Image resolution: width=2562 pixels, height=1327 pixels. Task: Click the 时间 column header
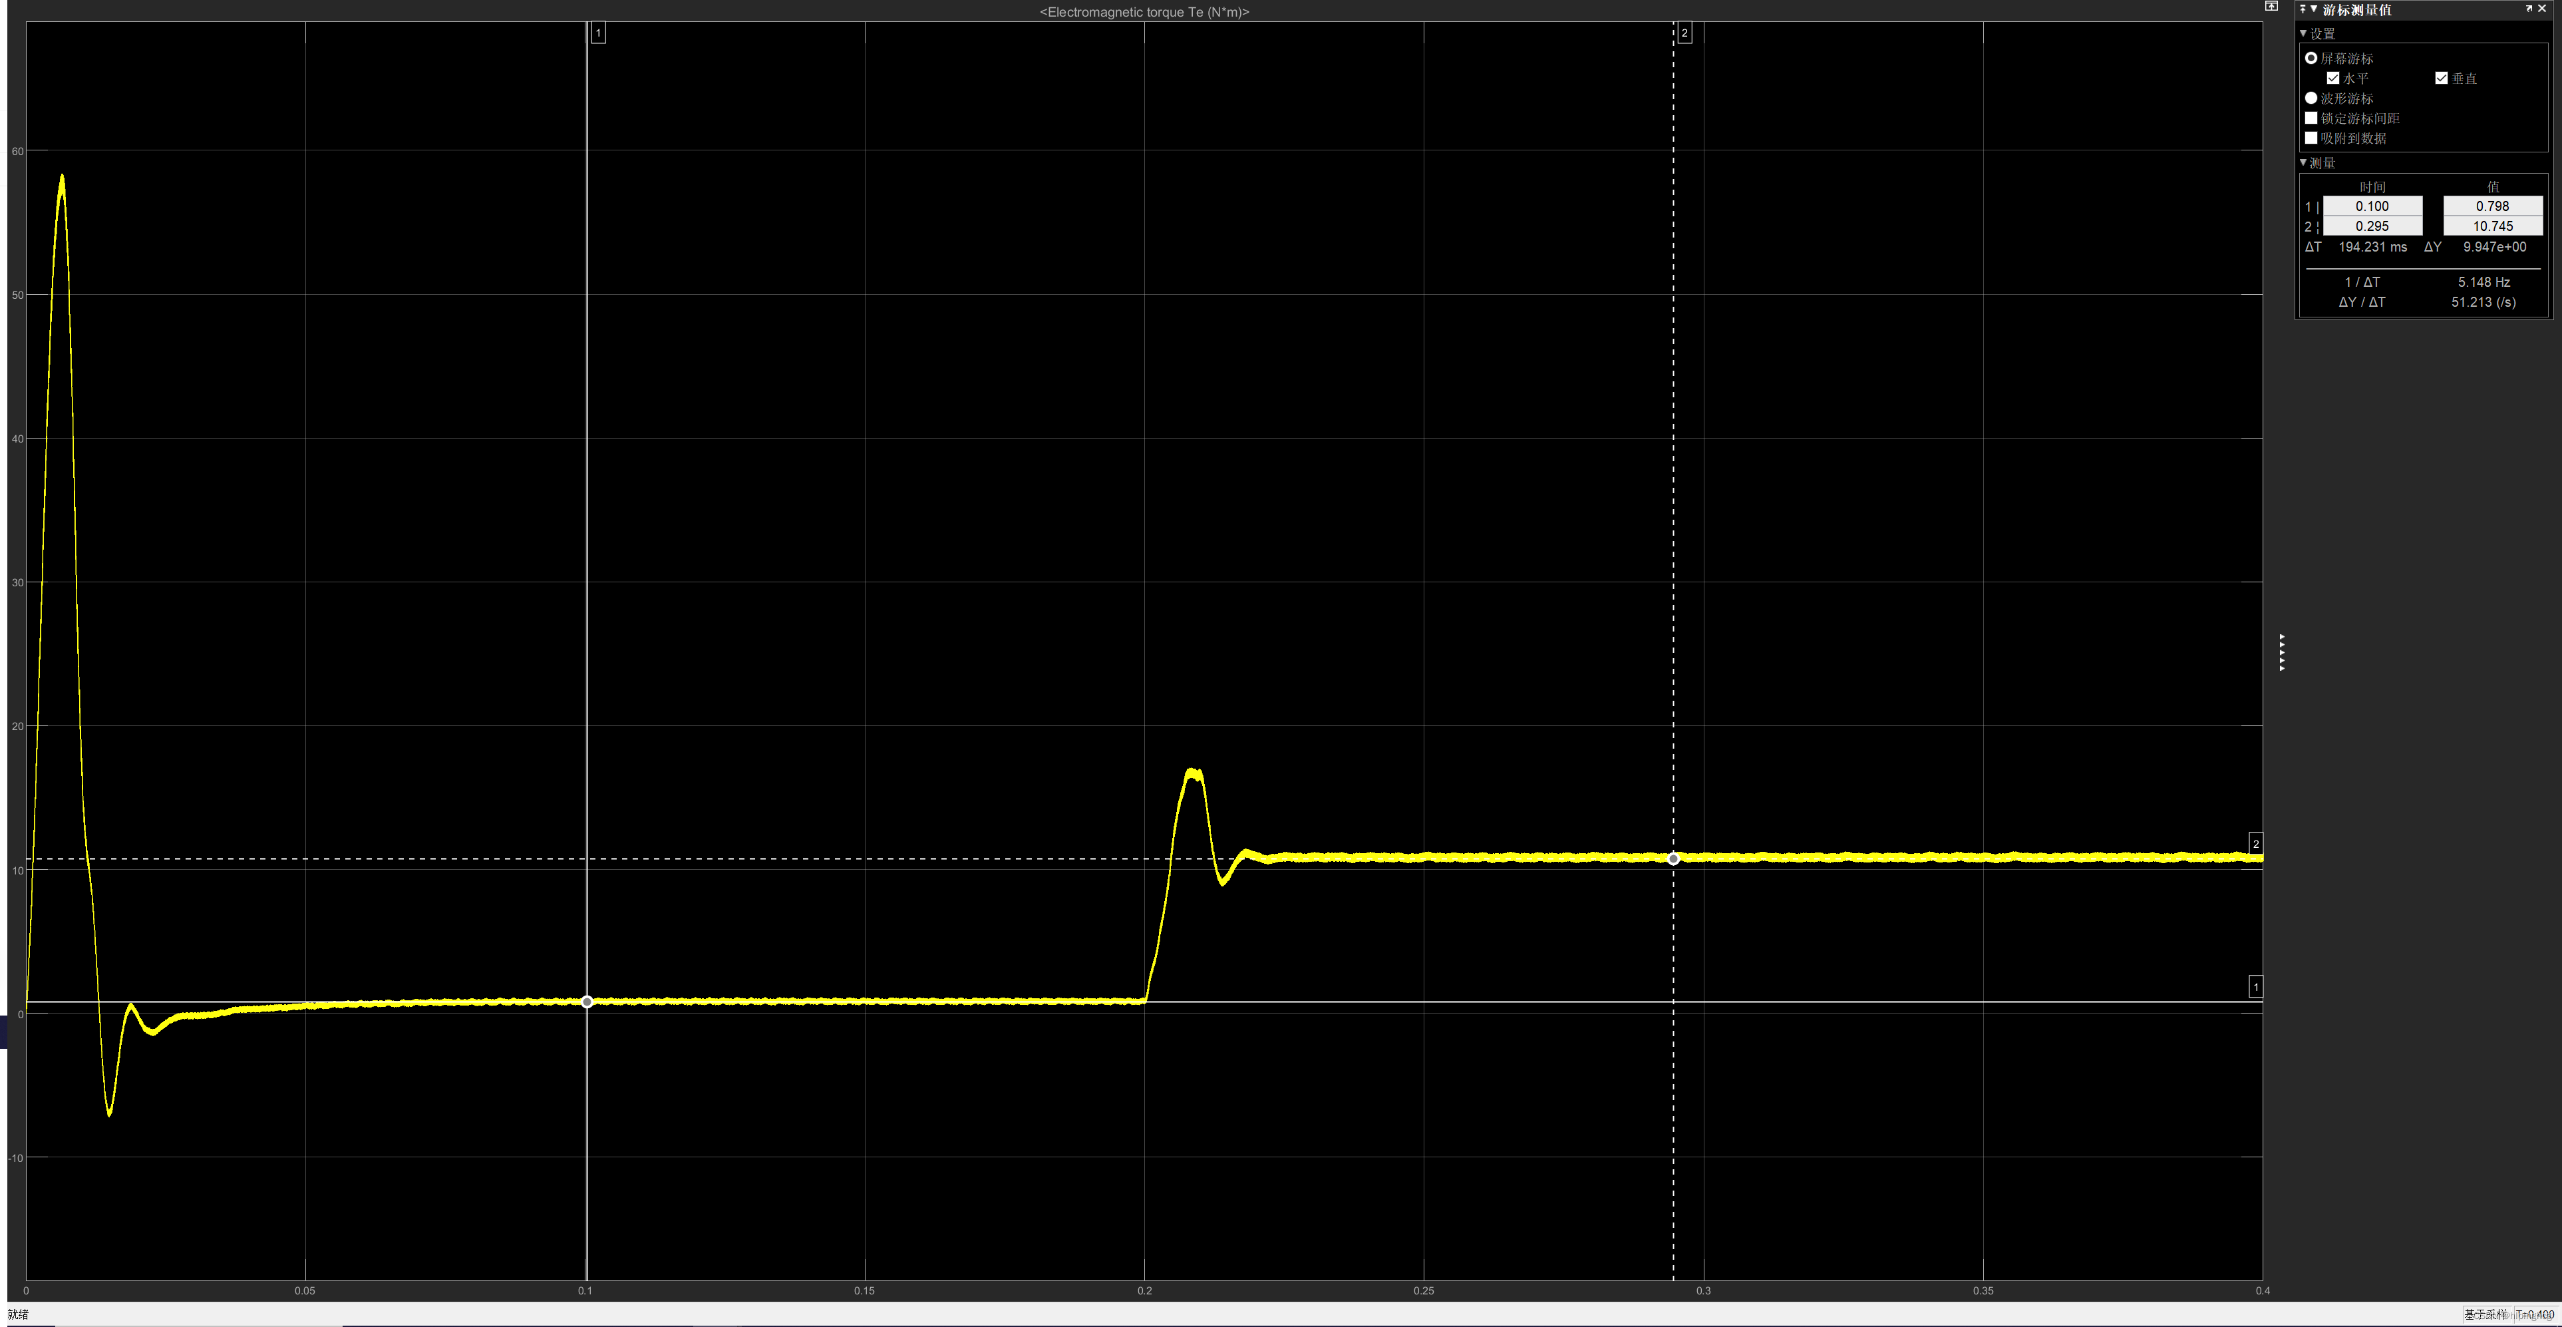2372,187
